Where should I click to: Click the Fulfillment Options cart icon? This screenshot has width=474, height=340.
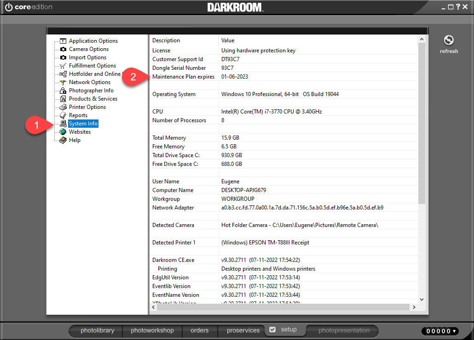63,66
